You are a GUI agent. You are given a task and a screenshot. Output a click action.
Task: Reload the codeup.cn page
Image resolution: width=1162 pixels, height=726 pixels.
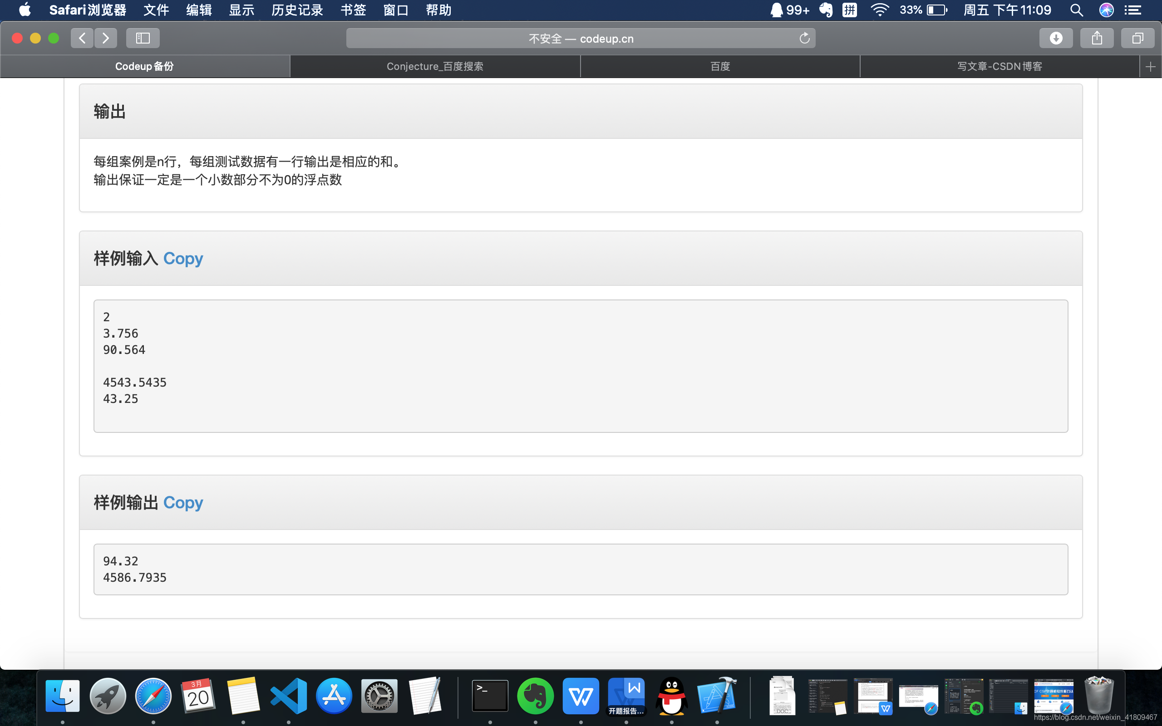[x=804, y=38]
